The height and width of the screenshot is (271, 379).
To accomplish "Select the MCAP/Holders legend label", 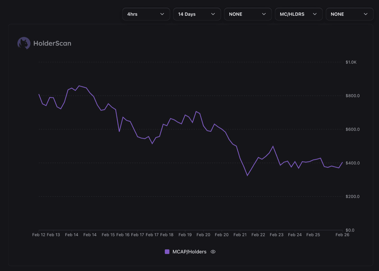I will click(189, 252).
